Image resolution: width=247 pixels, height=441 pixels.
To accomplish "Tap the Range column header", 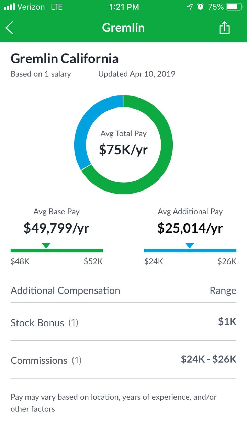I will coord(223,290).
